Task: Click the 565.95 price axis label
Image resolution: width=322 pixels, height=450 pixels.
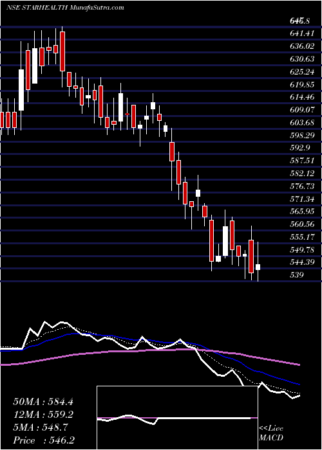Action: [302, 212]
